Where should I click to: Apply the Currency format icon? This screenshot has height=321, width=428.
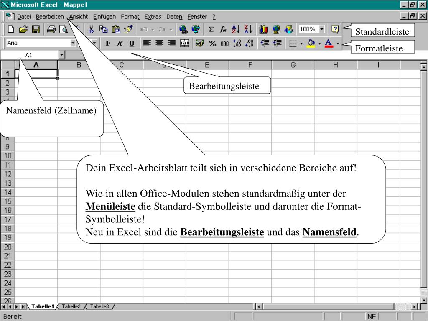(200, 43)
